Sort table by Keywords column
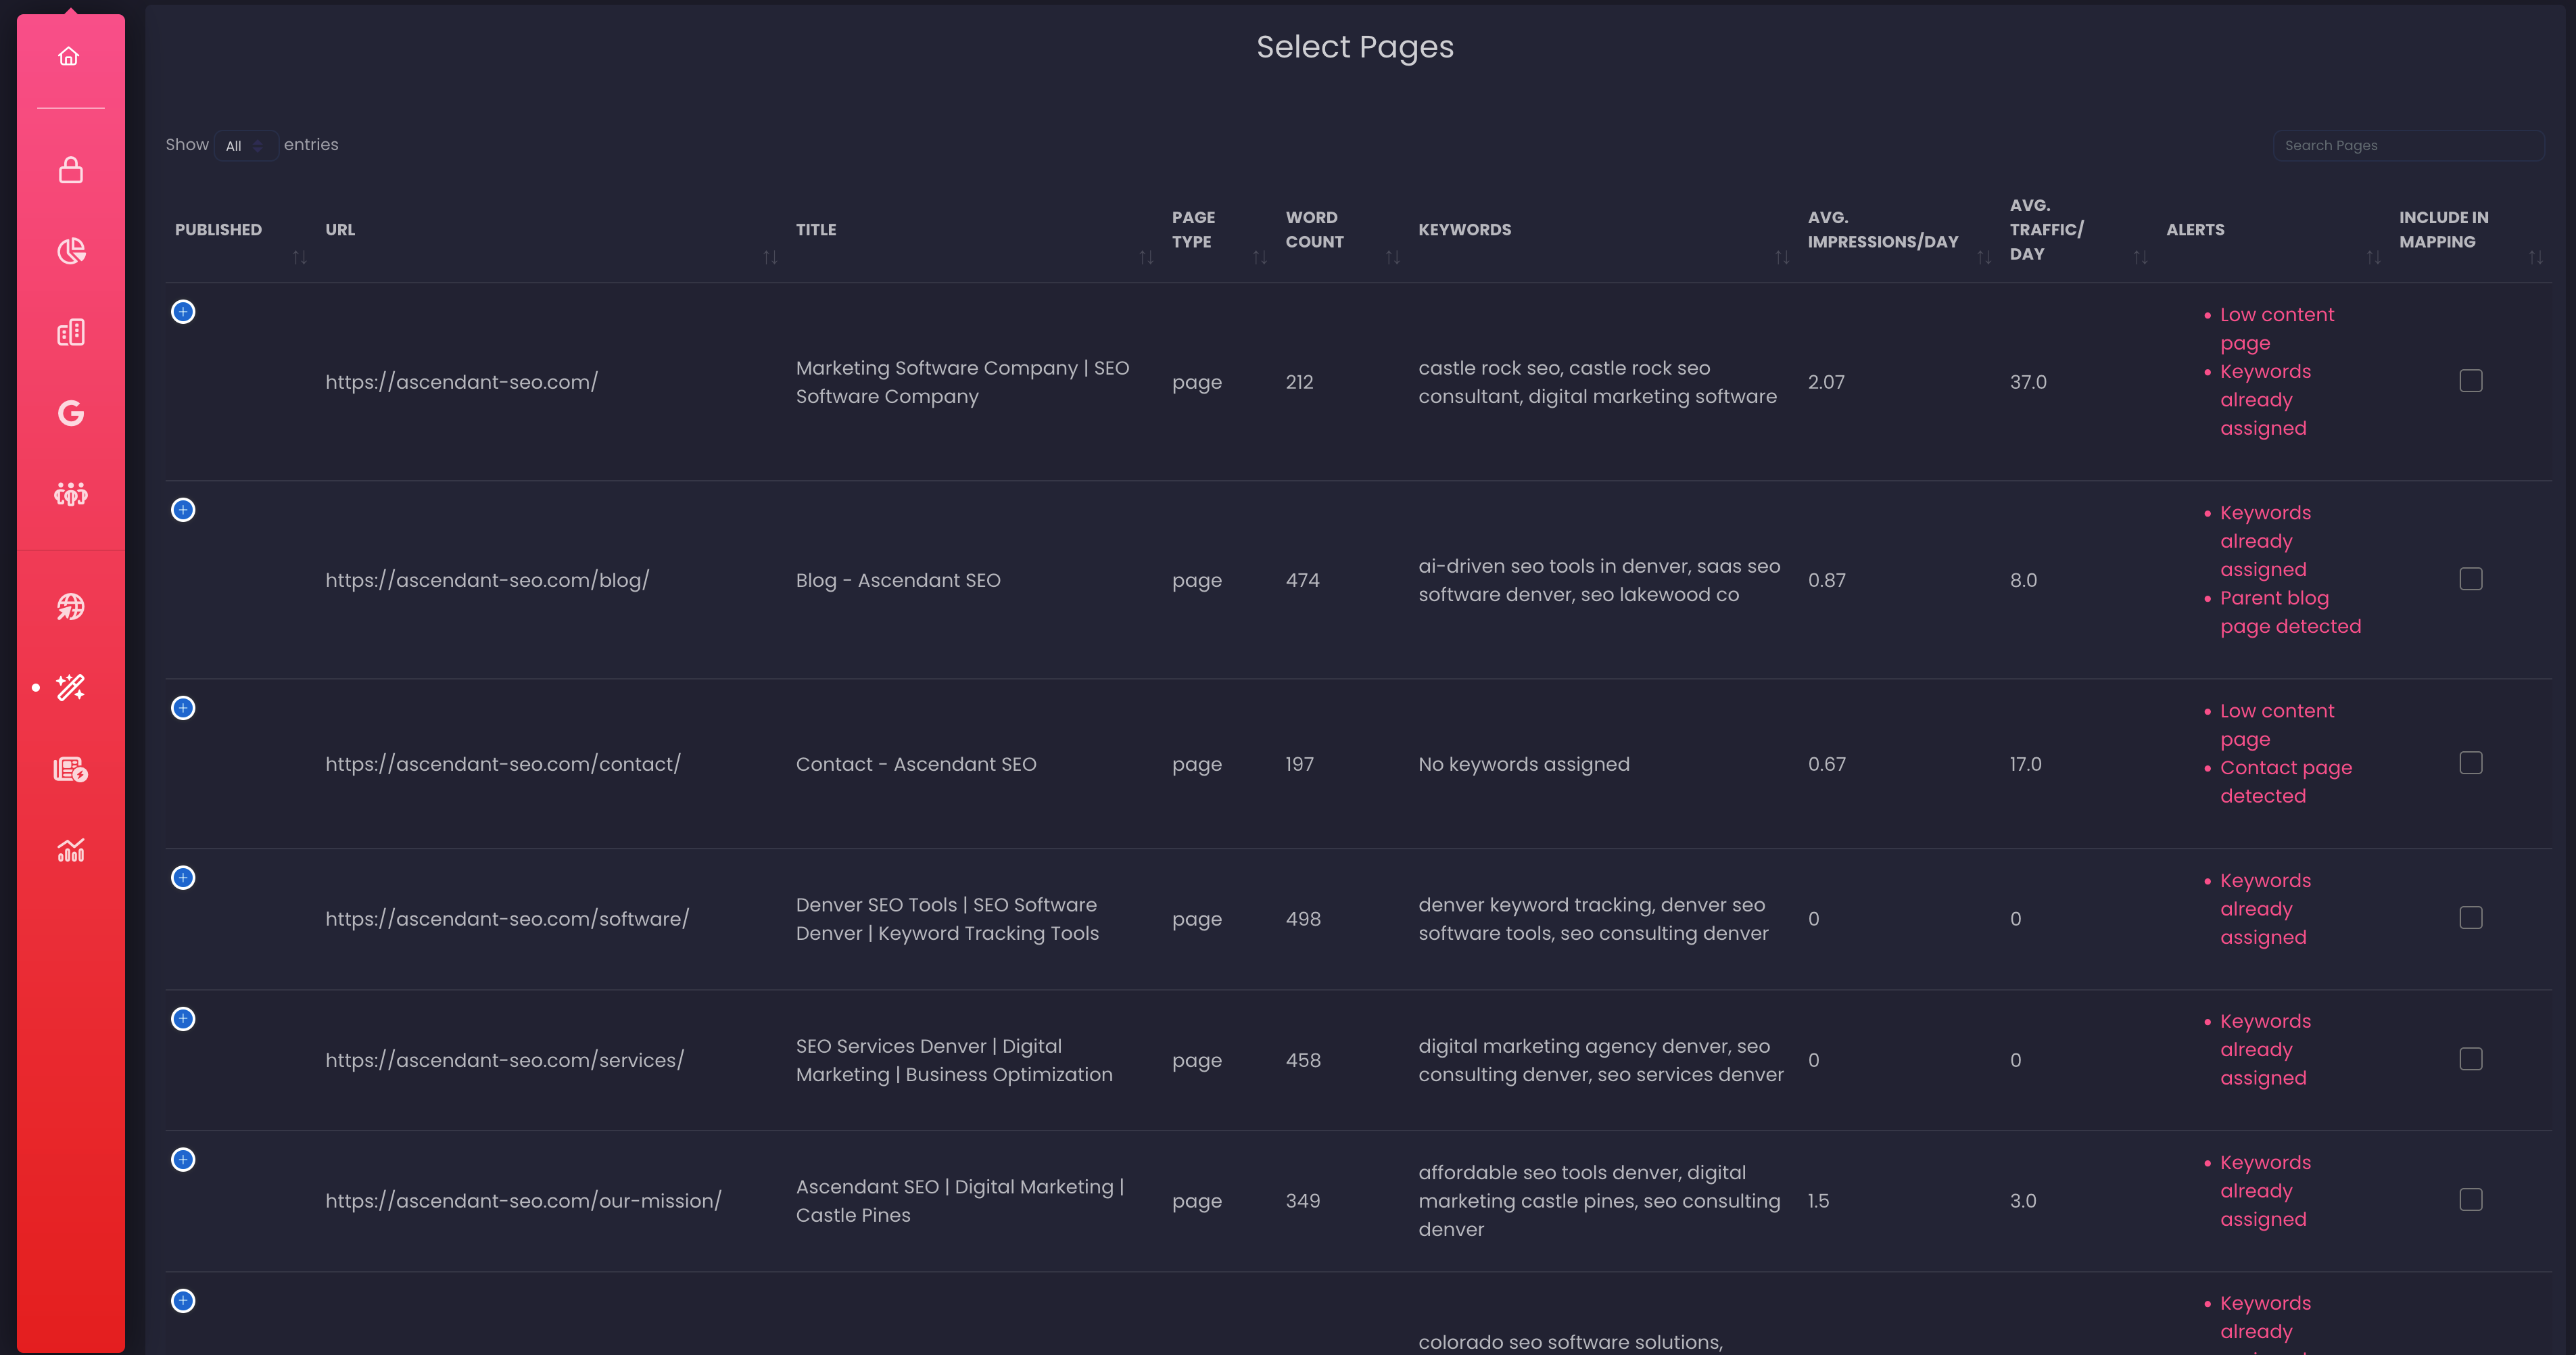2576x1355 pixels. pyautogui.click(x=1782, y=258)
